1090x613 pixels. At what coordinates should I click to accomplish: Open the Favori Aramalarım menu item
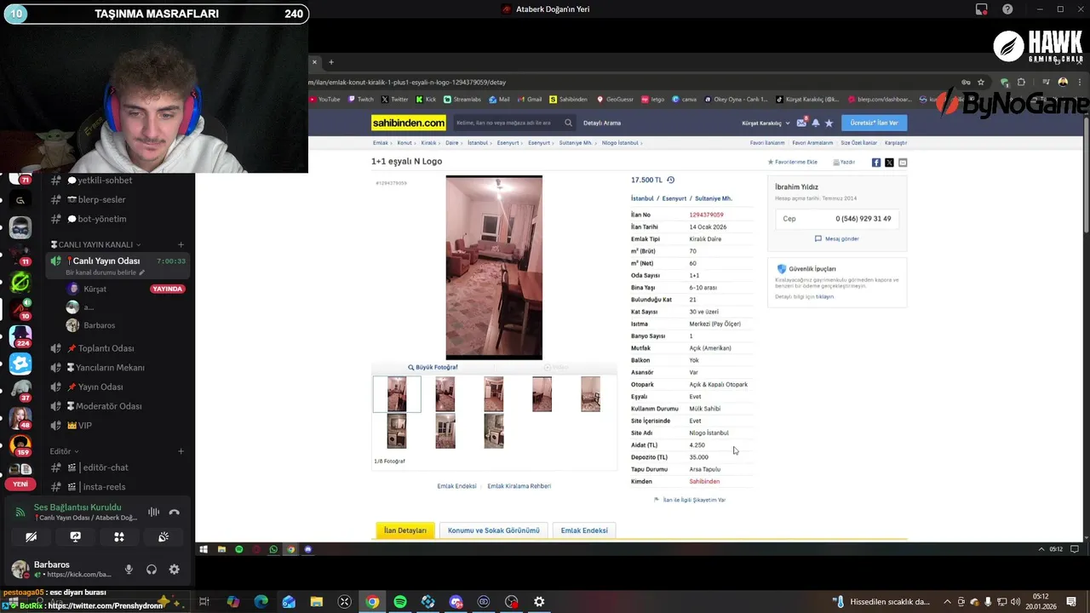[x=812, y=143]
